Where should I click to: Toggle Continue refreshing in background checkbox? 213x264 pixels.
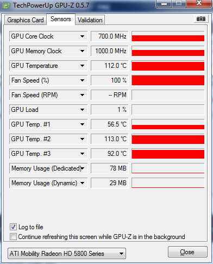point(13,237)
